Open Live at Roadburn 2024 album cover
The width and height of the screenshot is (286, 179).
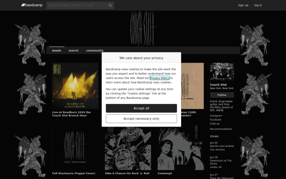pyautogui.click(x=75, y=86)
